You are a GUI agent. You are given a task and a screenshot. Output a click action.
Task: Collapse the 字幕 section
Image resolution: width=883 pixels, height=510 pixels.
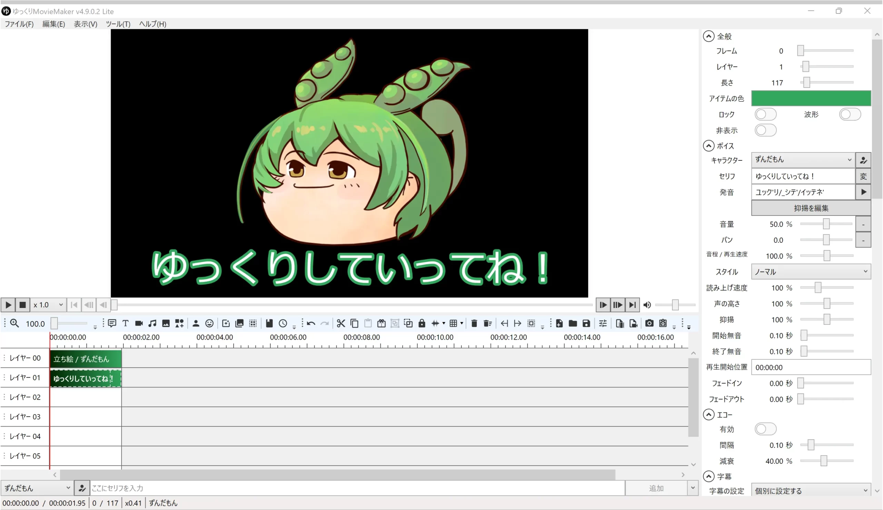coord(708,476)
